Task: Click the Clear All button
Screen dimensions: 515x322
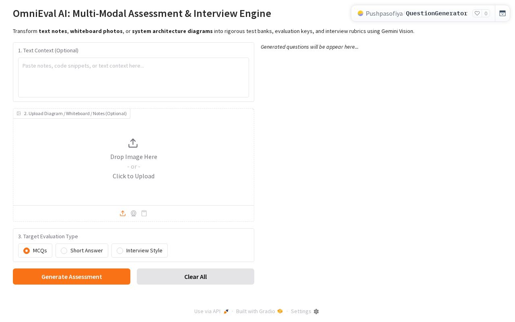Action: tap(196, 277)
